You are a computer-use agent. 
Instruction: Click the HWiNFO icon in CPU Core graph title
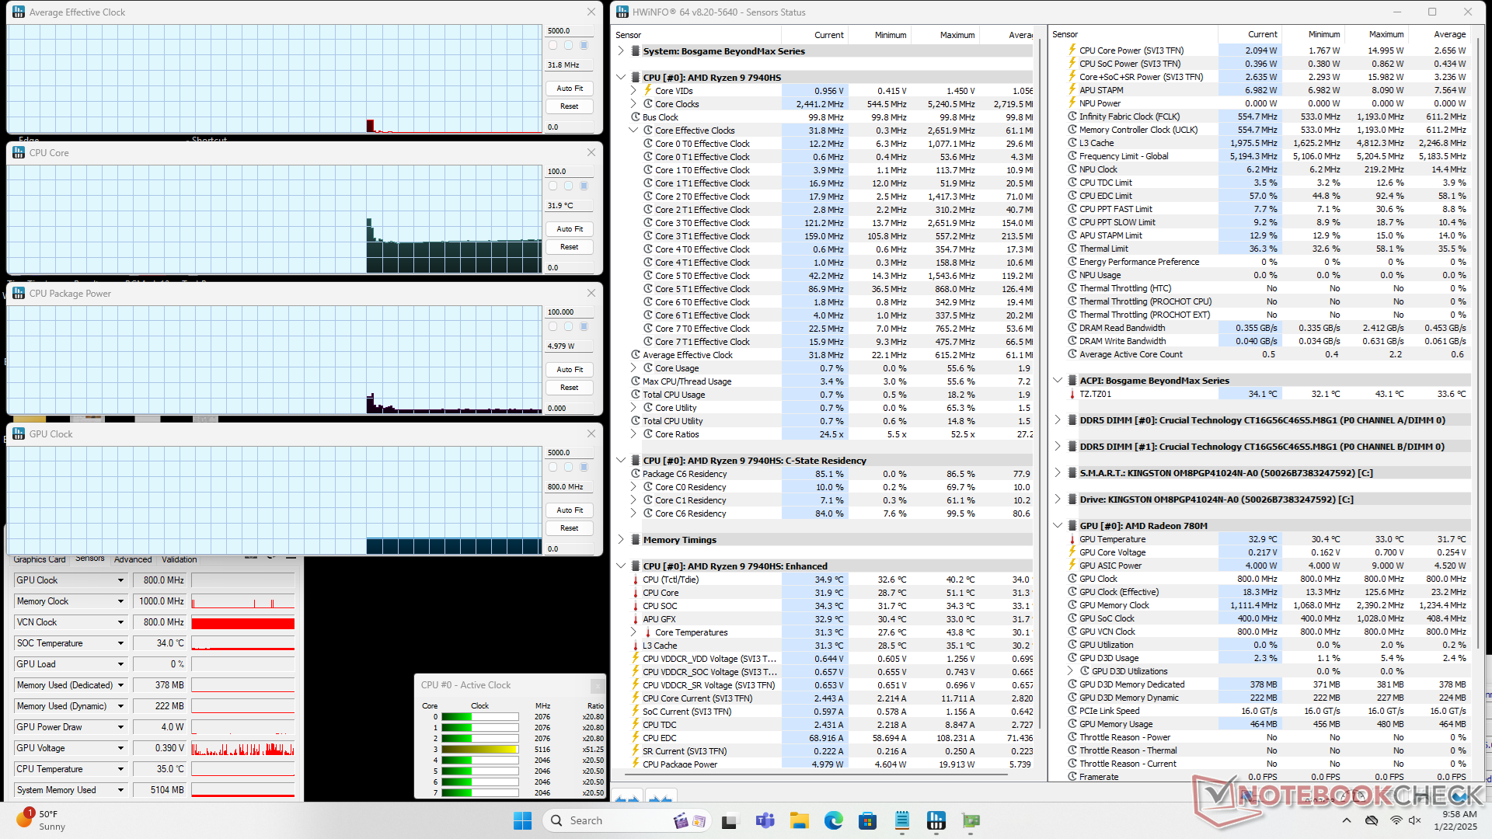click(x=19, y=153)
